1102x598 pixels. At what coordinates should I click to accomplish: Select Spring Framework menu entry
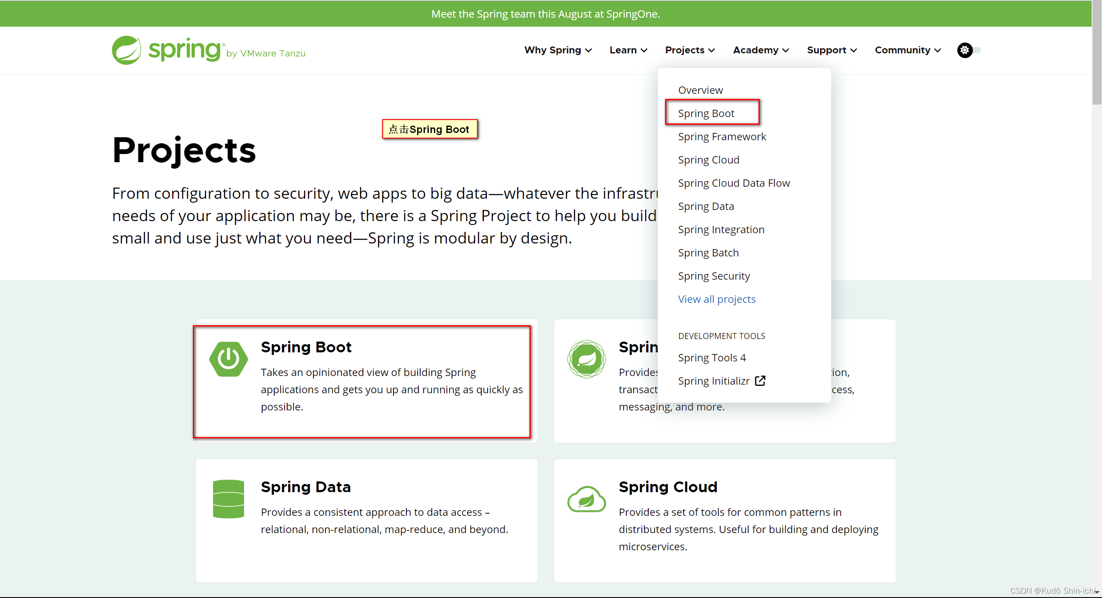click(722, 137)
